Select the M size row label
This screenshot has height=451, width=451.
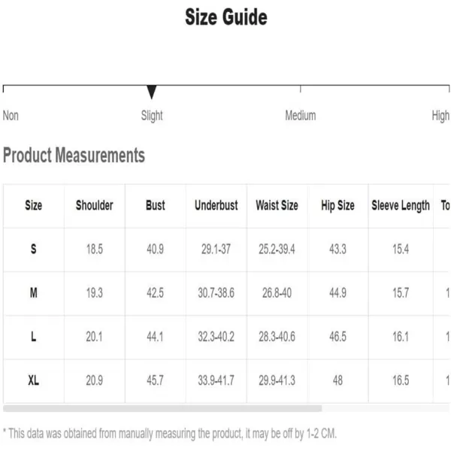(34, 293)
